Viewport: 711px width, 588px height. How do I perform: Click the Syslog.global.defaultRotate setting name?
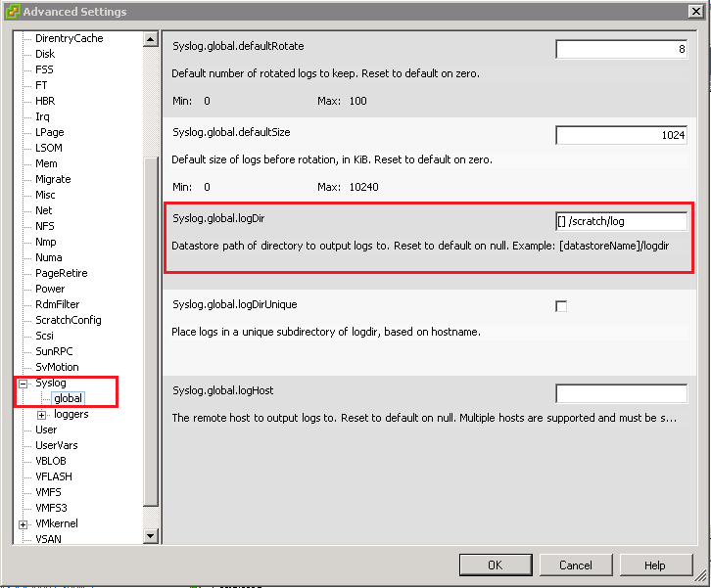point(238,46)
